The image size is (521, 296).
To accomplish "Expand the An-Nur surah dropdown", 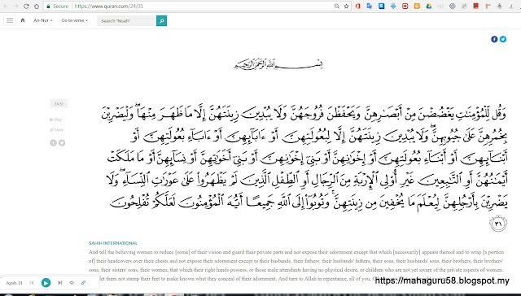I will (43, 20).
